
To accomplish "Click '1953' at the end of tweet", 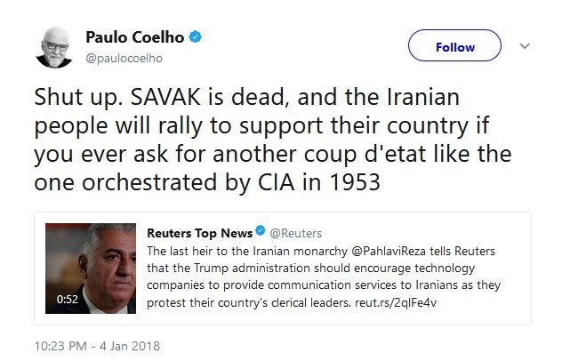I will tap(355, 182).
